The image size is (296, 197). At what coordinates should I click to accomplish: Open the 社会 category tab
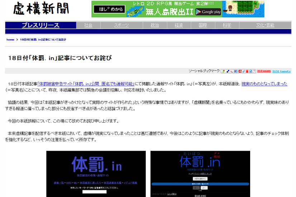click(x=89, y=25)
